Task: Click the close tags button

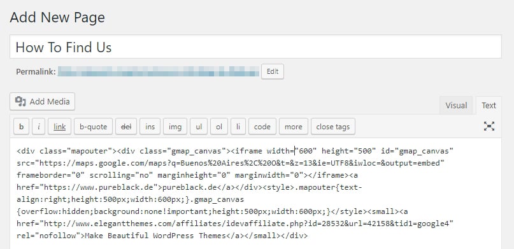Action: (x=333, y=127)
